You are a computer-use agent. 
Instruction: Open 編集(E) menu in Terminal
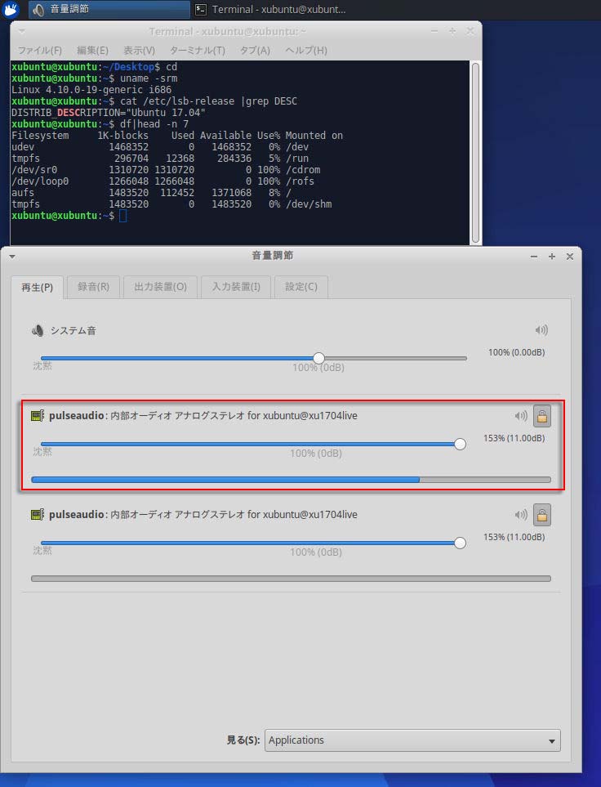pos(92,50)
